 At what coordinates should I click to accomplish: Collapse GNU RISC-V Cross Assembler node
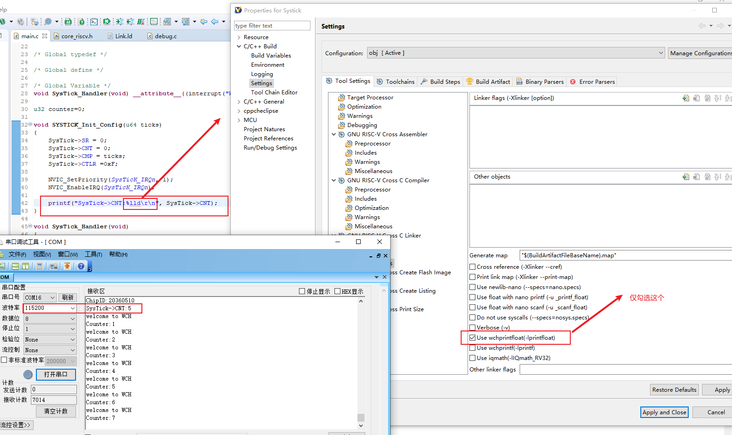(334, 134)
